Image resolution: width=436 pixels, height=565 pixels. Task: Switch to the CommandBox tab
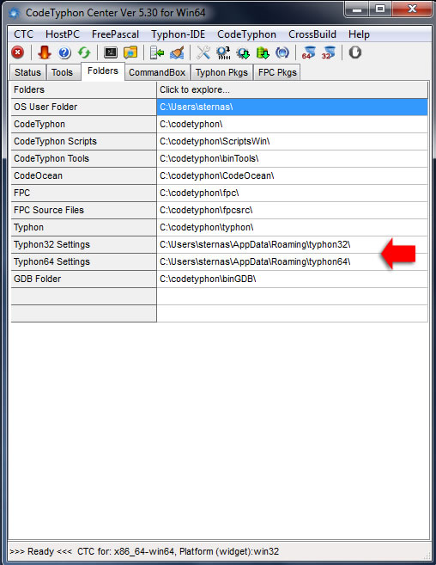click(157, 72)
